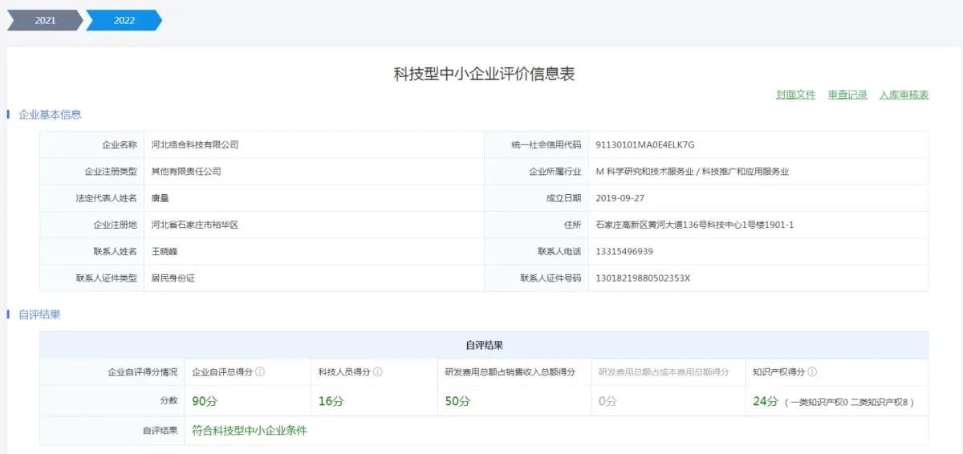Select company name 河北络合科技有限公司
This screenshot has width=963, height=454.
(x=195, y=145)
